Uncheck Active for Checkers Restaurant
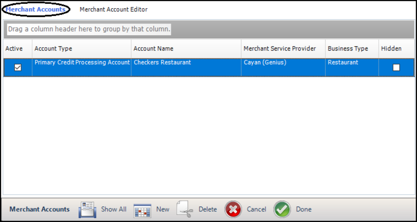Viewport: 417px width, 222px height. click(18, 67)
